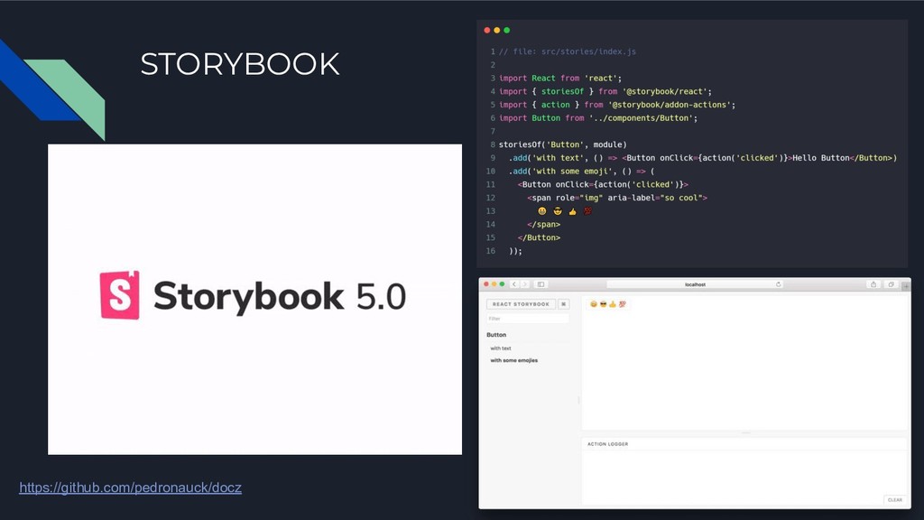Click the emoji row on code line 13
924x520 pixels.
[565, 211]
